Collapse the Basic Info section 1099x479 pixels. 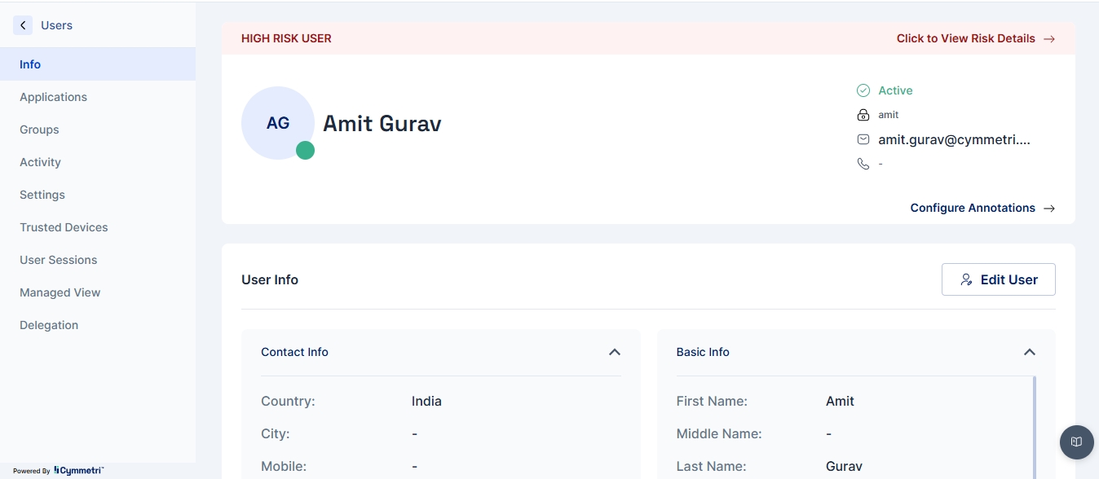pos(1030,352)
